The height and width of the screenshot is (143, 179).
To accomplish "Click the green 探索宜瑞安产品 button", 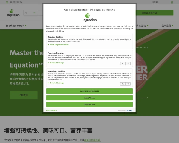I will [x=155, y=13].
